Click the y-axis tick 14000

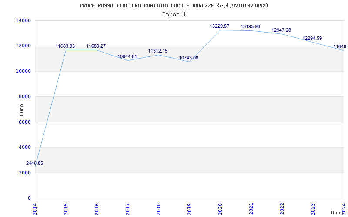click(x=23, y=20)
